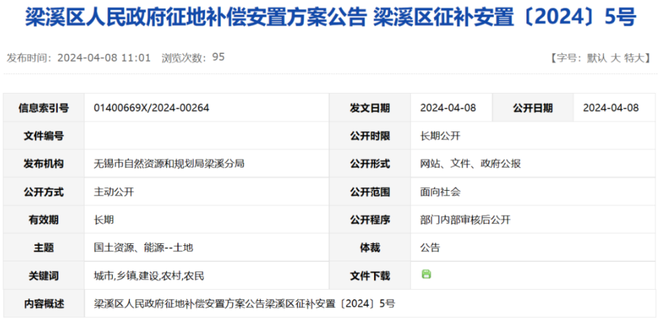Screen dimensions: 658x323
Task: Select the 公告 value in 体裁 row
Action: [x=430, y=247]
